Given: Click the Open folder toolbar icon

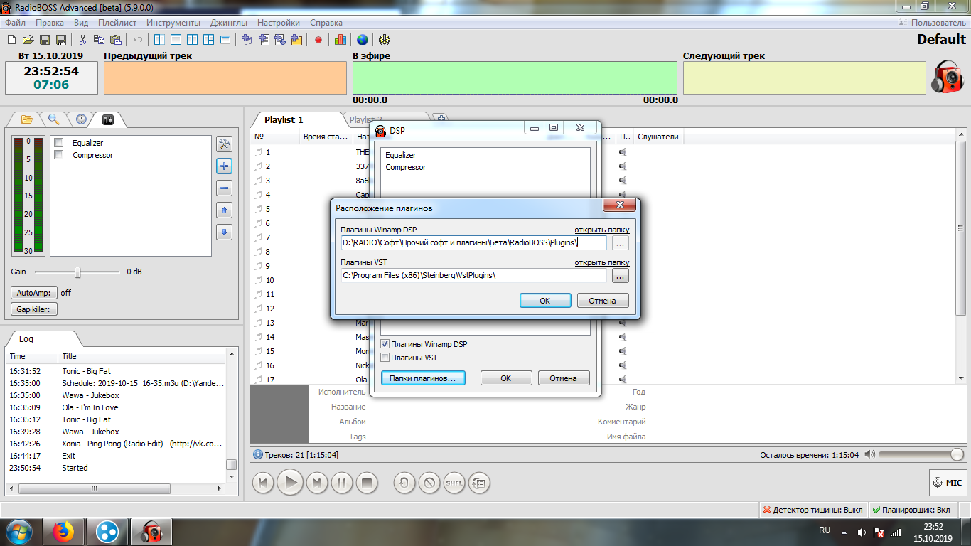Looking at the screenshot, I should point(28,40).
